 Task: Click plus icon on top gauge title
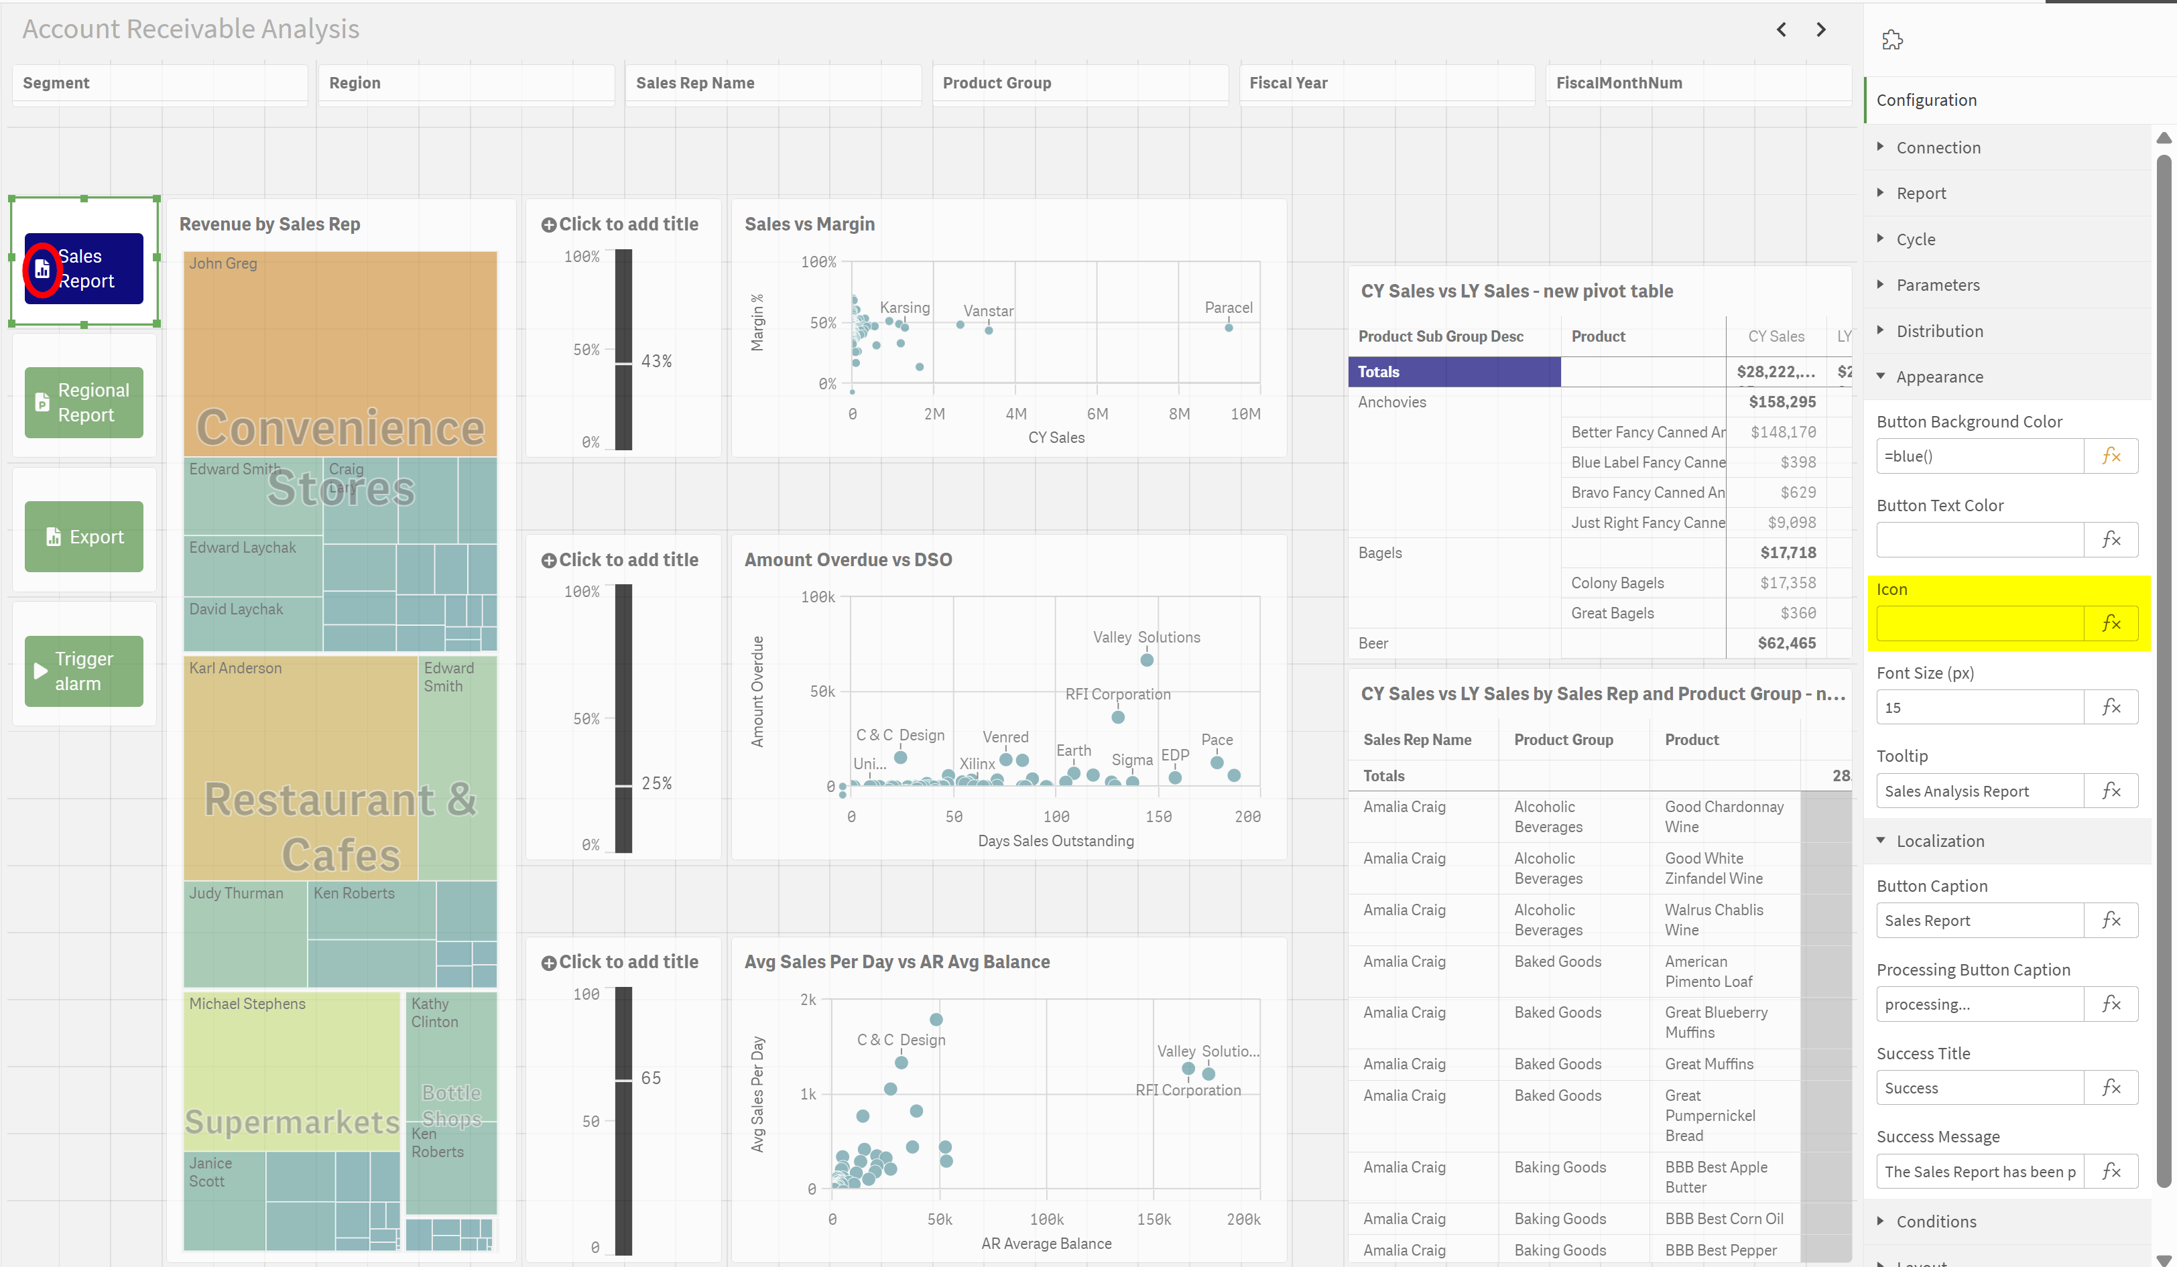tap(548, 224)
